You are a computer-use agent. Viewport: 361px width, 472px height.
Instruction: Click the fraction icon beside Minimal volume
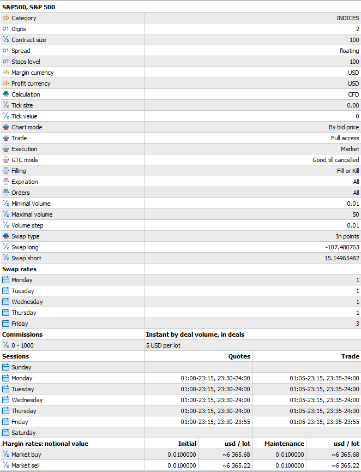[5, 204]
